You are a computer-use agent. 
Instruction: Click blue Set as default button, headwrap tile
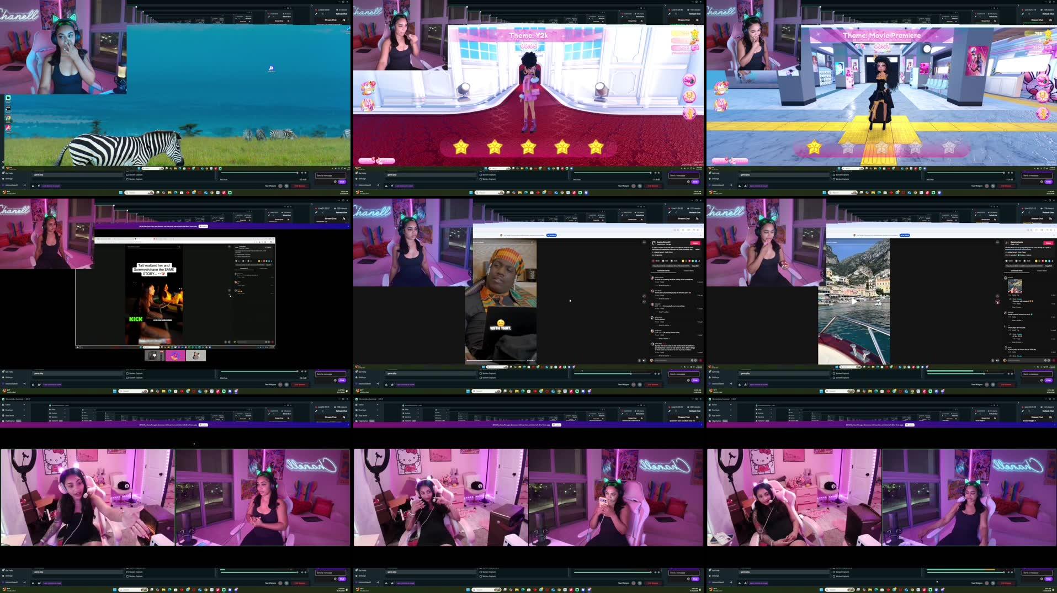[551, 235]
